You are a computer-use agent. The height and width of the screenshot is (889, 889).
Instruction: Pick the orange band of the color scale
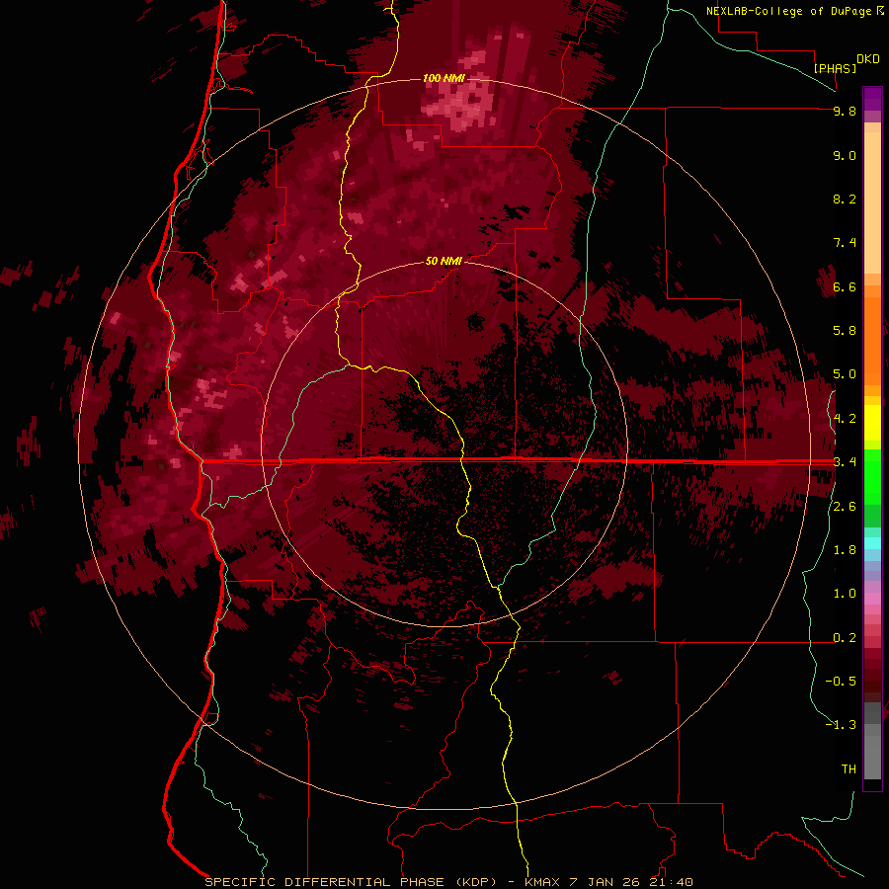(872, 340)
